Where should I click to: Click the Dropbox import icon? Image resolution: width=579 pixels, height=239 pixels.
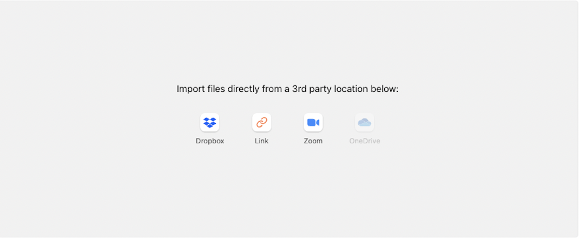coord(210,122)
